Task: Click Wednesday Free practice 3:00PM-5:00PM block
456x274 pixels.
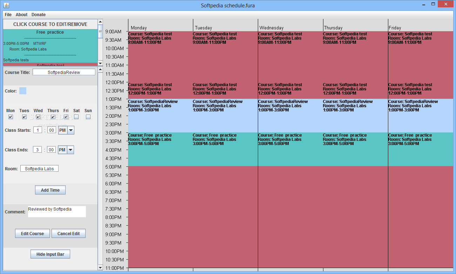Action: (290, 149)
